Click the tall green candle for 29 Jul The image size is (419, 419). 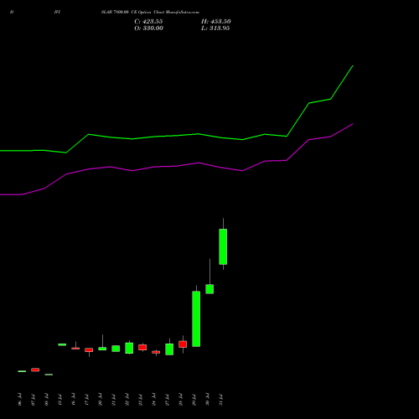[196, 318]
